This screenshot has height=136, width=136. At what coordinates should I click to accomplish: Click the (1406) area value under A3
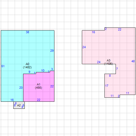(x=109, y=64)
